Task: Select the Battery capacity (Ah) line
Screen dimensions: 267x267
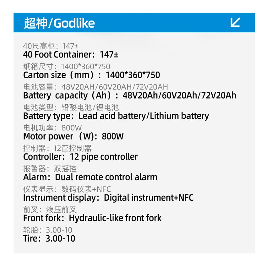Action: (x=129, y=95)
